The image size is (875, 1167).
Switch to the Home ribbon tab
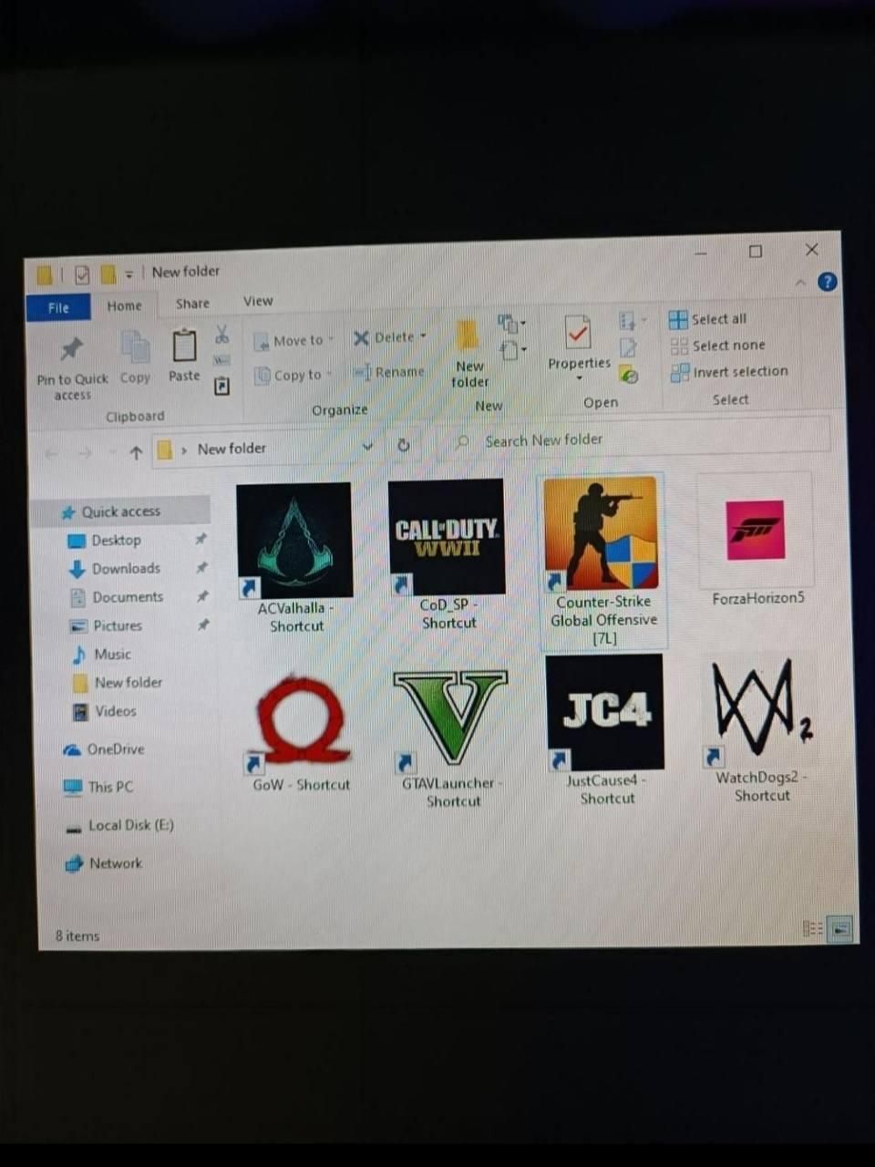coord(124,305)
